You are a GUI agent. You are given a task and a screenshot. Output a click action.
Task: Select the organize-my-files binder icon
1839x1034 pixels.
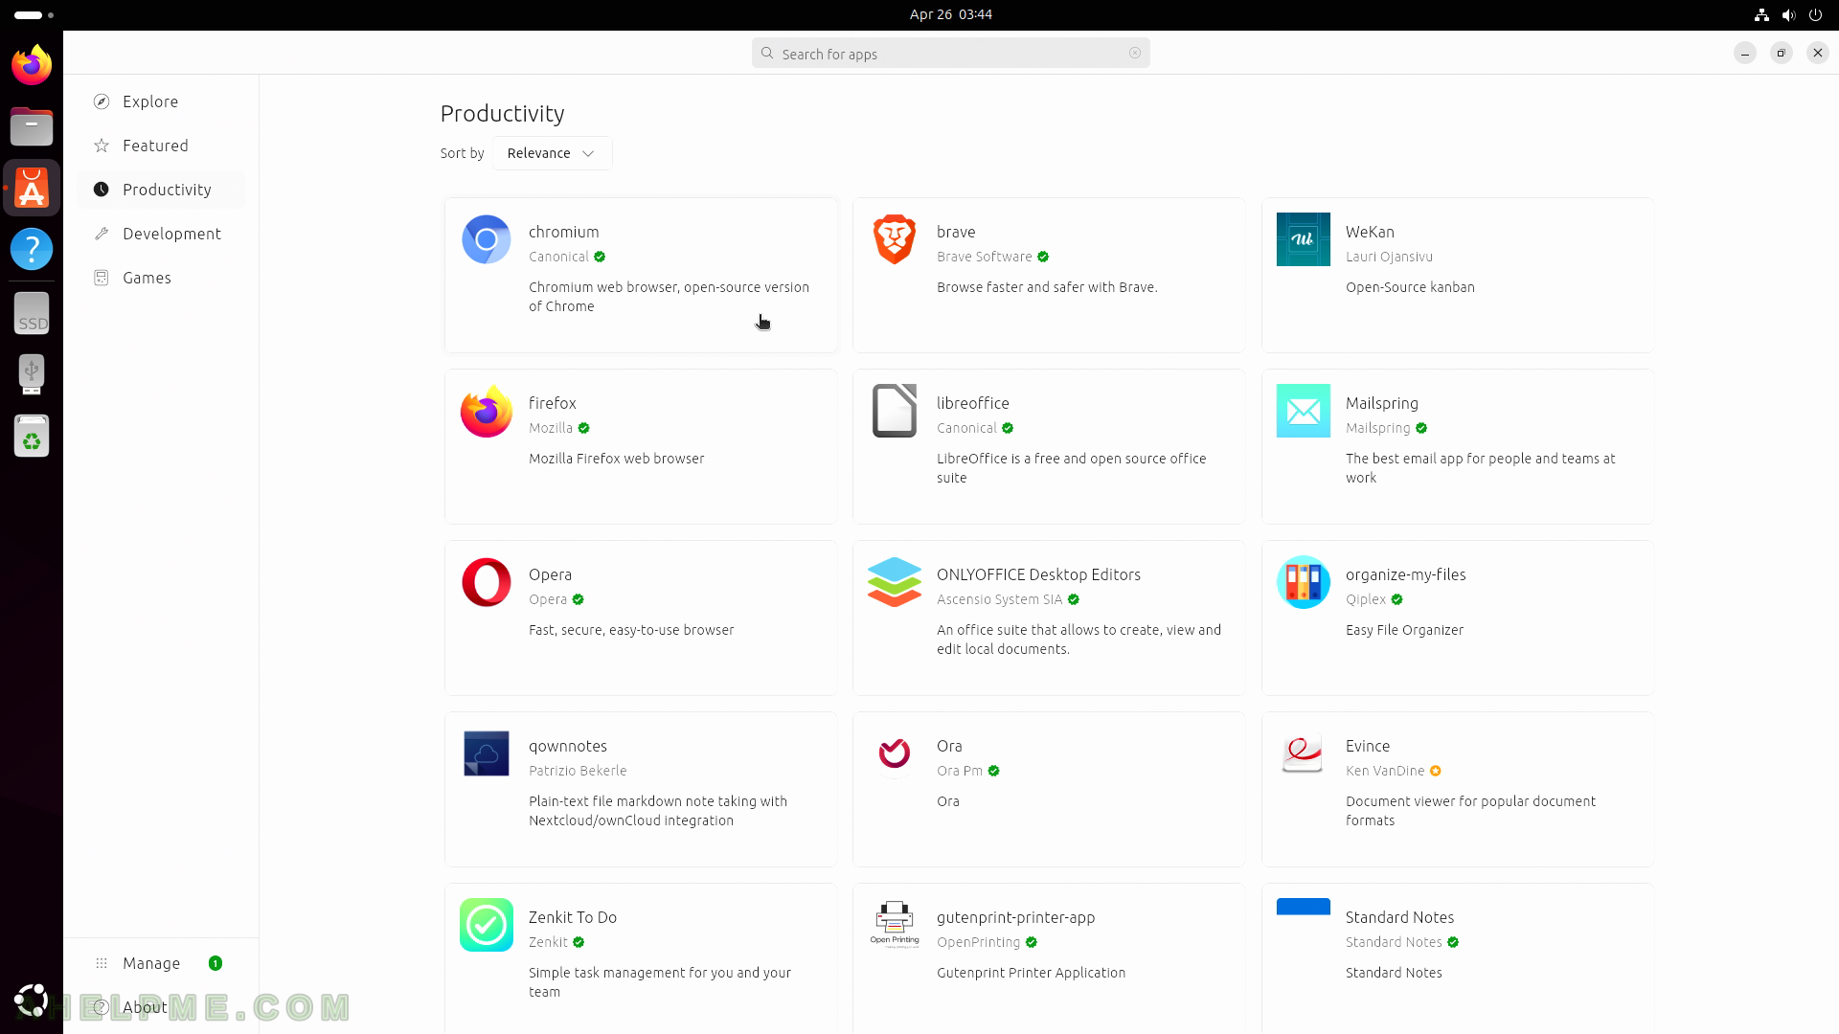[x=1304, y=582]
